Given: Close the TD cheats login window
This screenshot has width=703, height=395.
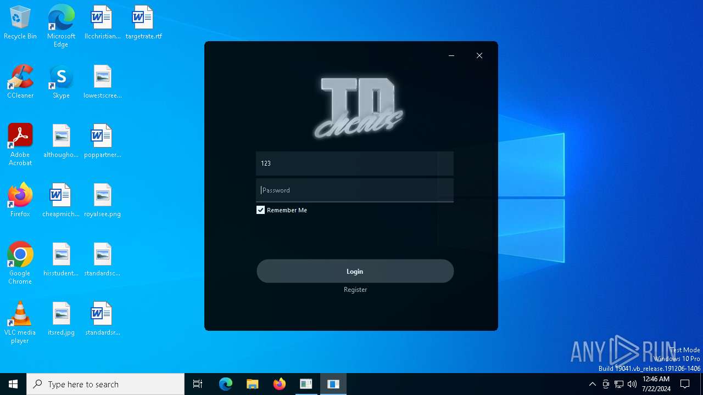Looking at the screenshot, I should [x=479, y=55].
